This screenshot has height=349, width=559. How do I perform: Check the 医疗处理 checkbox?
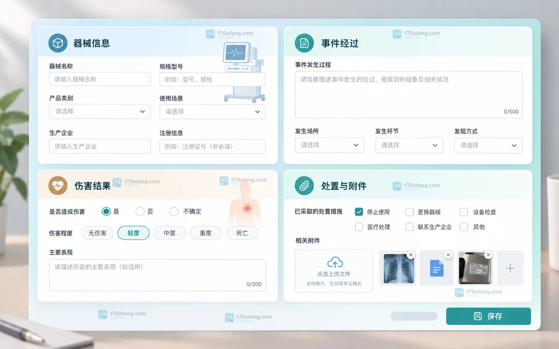[x=359, y=227]
